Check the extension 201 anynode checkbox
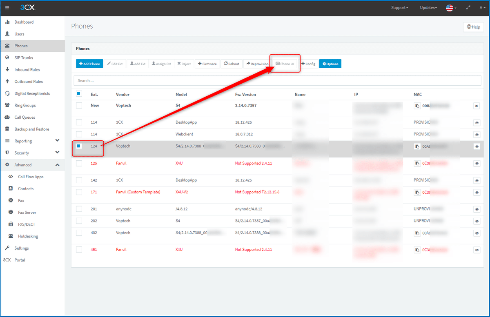Screen dimensions: 490x317 click(79, 209)
